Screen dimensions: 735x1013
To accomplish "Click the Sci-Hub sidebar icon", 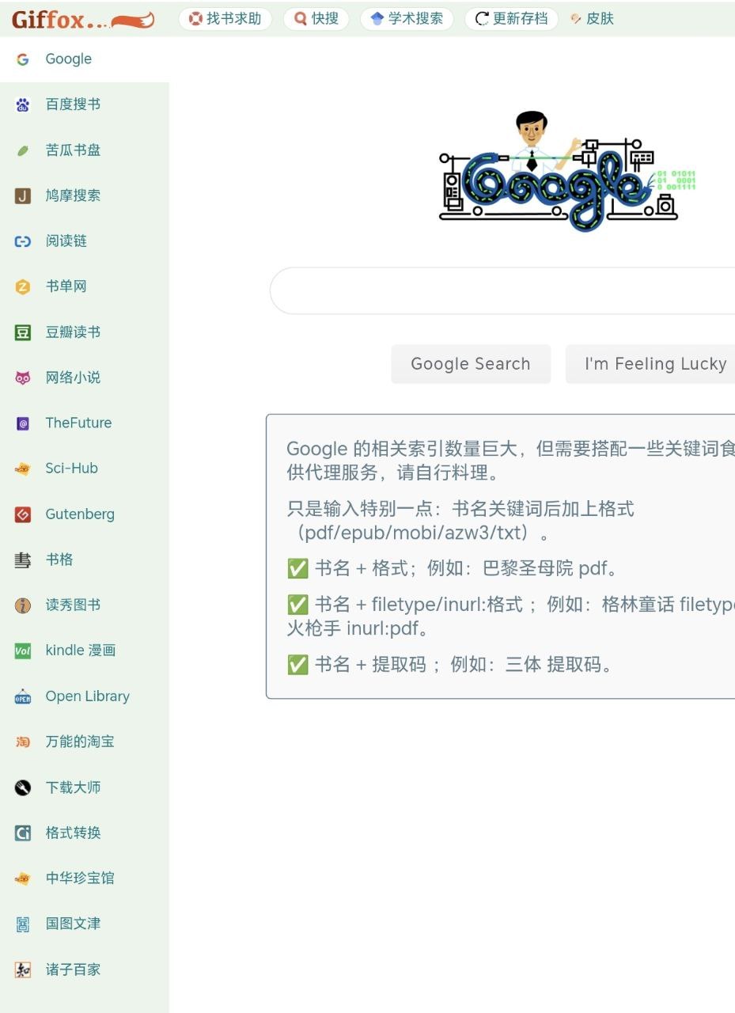I will [x=23, y=469].
